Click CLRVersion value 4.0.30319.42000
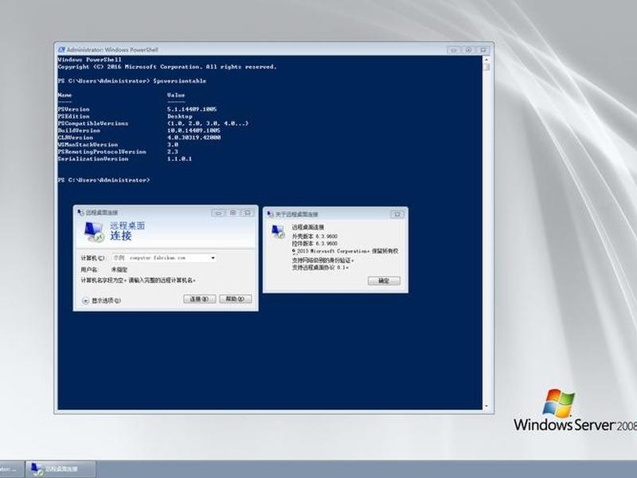637x478 pixels. click(193, 137)
